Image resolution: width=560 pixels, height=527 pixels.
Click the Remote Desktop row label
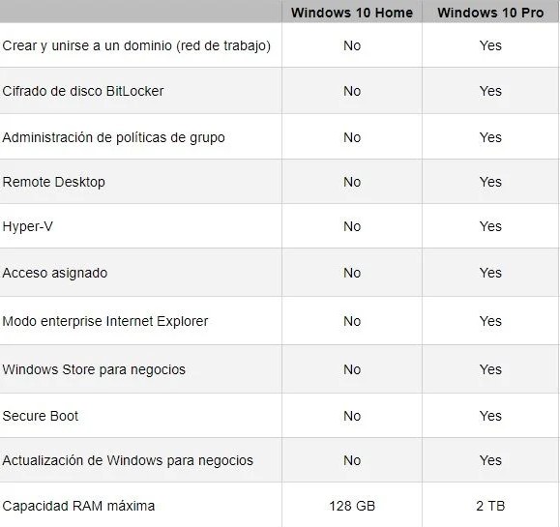pyautogui.click(x=53, y=182)
